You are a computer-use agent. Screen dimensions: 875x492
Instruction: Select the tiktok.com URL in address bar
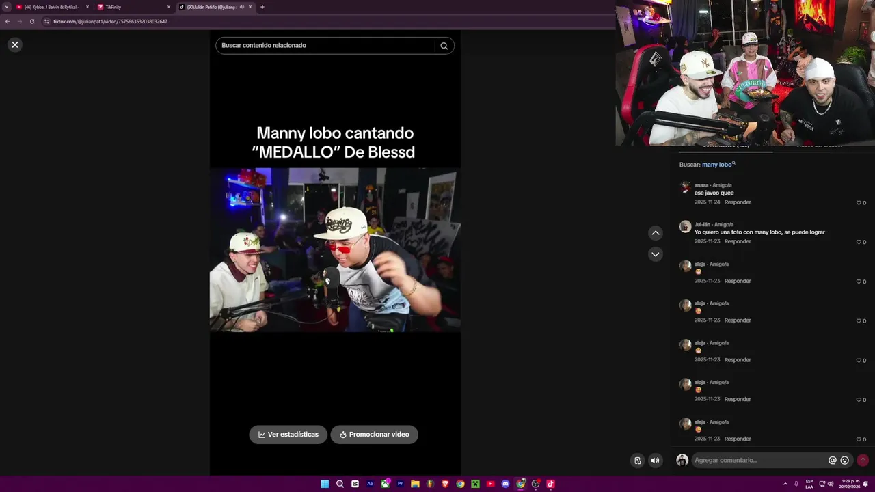[x=110, y=21]
